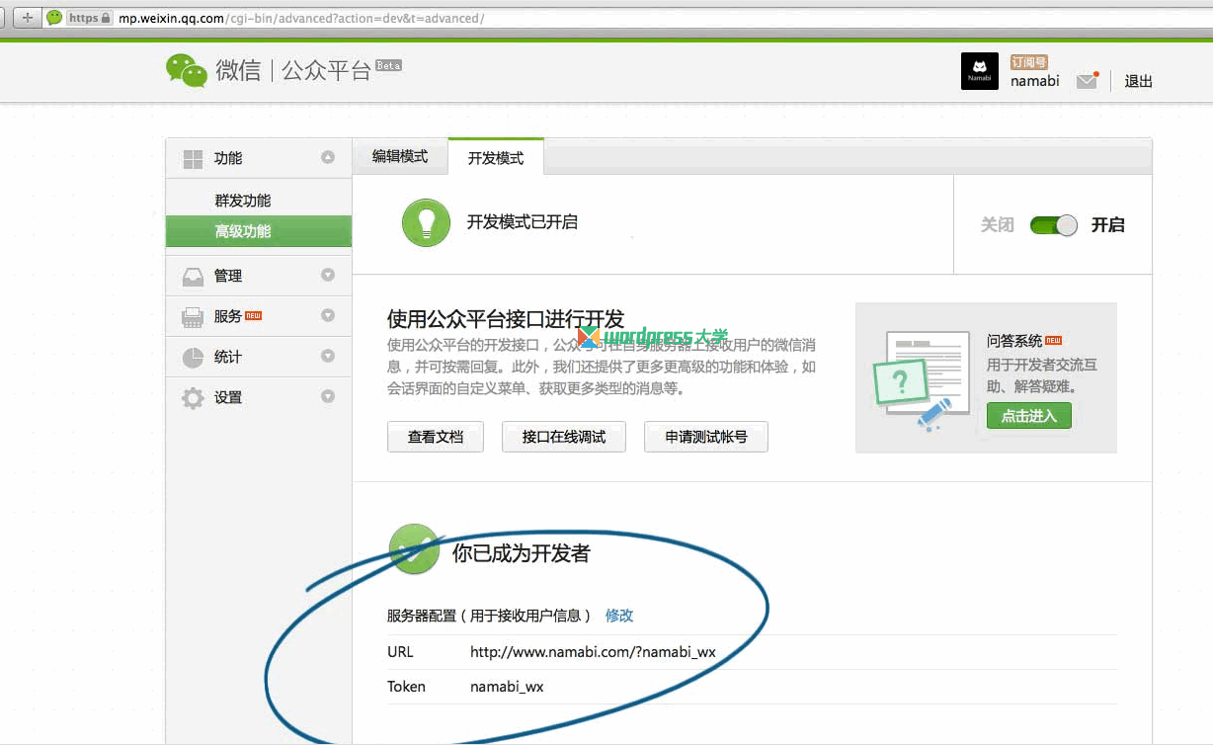
Task: Click the 申请测试帐号 button
Action: click(x=706, y=437)
